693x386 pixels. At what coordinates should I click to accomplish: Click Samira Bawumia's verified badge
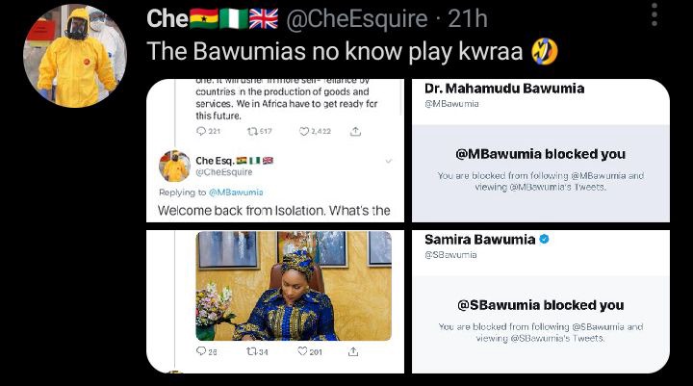545,240
